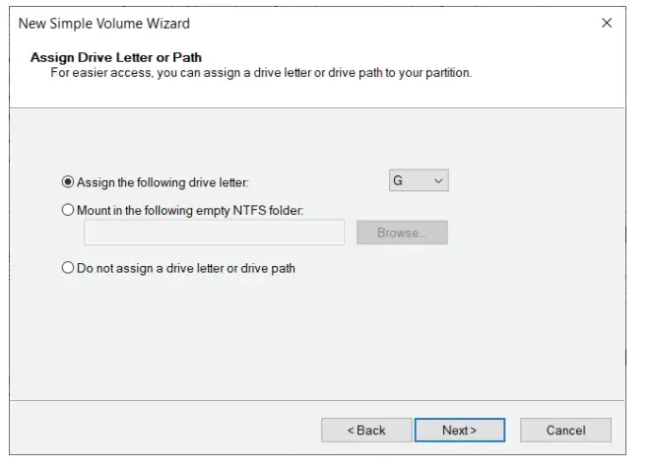Click the 'Do not assign a drive letter or drive path' label
Image resolution: width=653 pixels, height=470 pixels.
click(186, 268)
